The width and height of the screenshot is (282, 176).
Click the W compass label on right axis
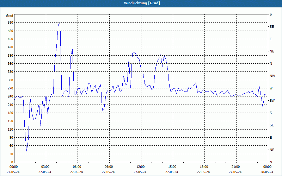coord(271,88)
